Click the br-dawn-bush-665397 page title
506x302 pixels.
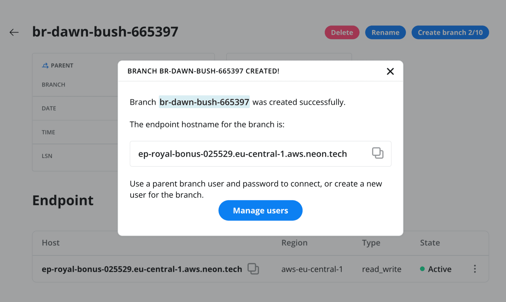click(105, 32)
